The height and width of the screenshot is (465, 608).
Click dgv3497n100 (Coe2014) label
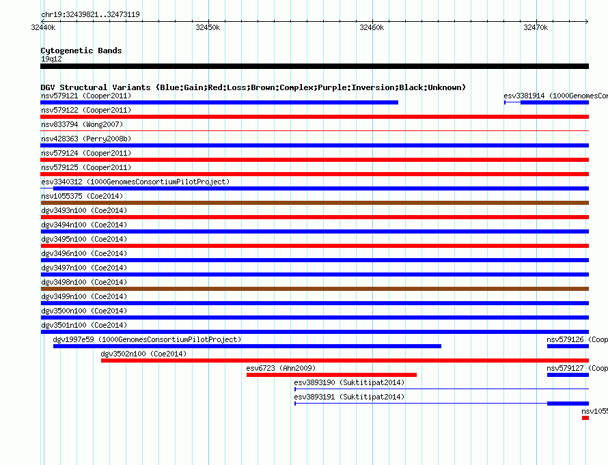(84, 268)
